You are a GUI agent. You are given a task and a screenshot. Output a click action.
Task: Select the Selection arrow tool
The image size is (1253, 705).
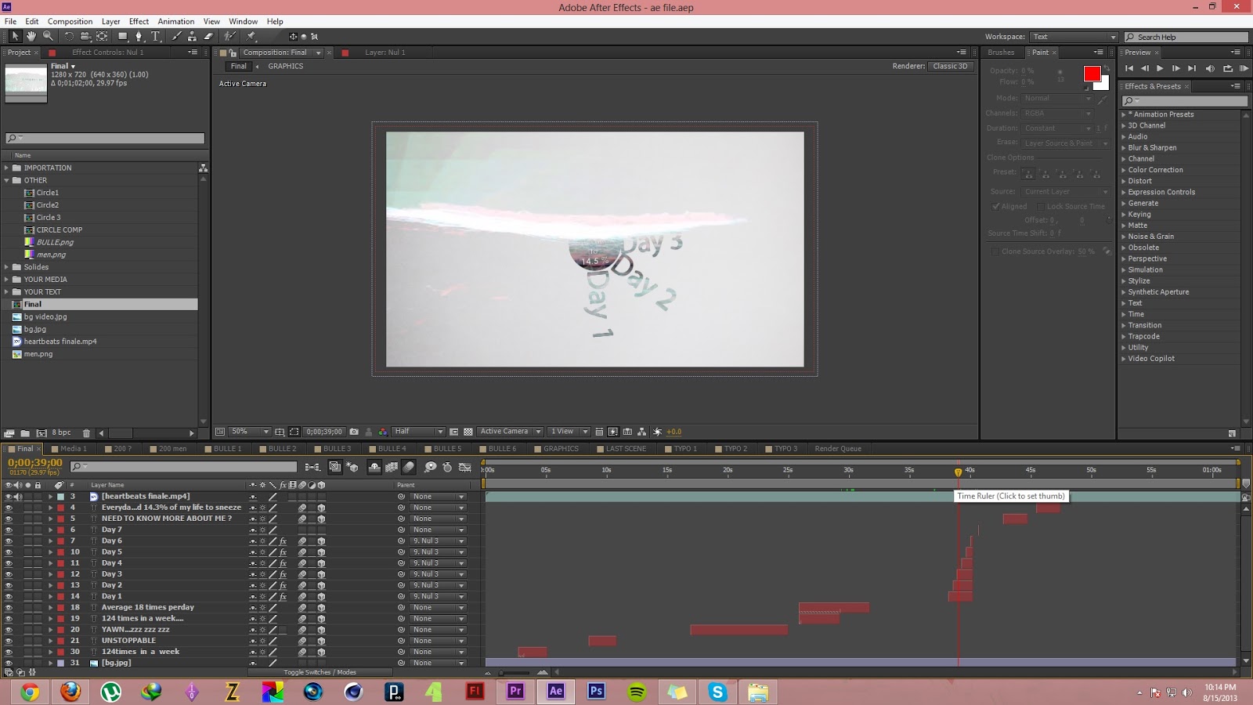tap(15, 36)
